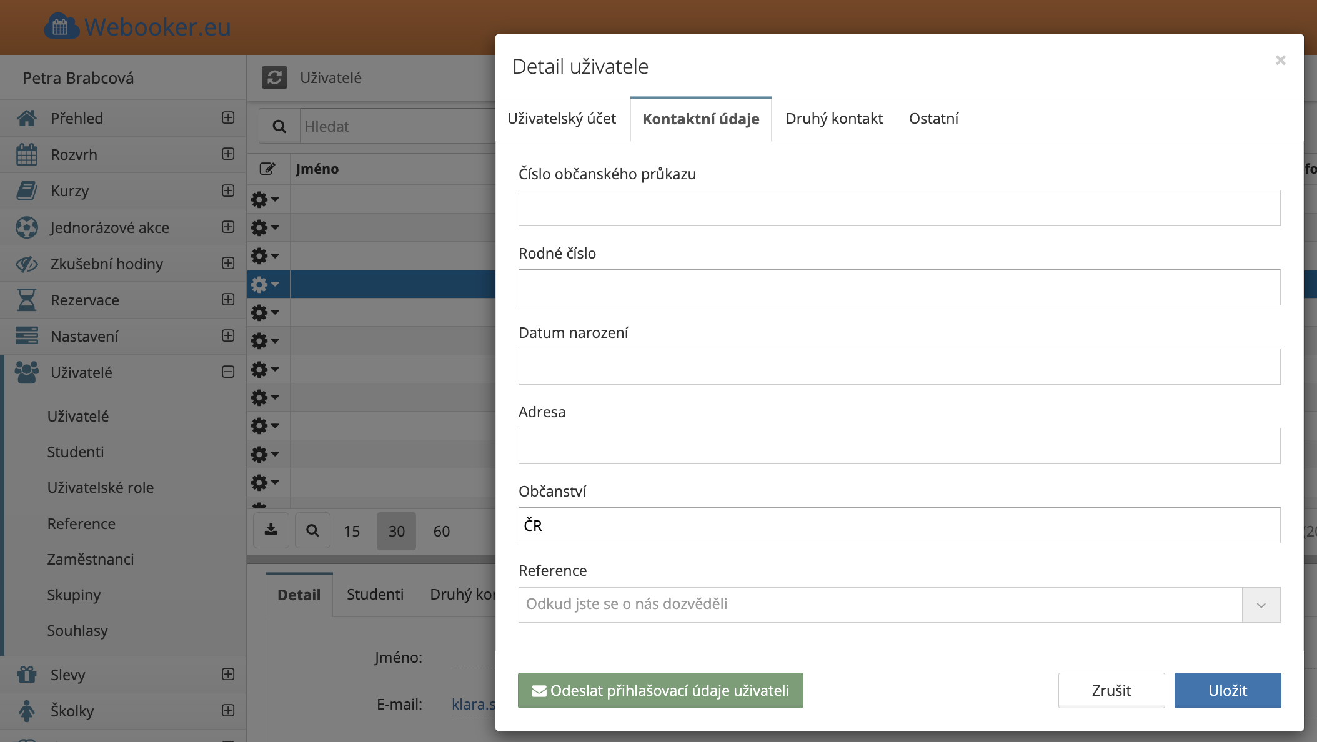
Task: Expand the Přehled menu section
Action: (x=228, y=117)
